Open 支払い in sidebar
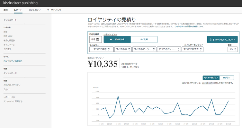Screen dimensions: 242x128 tap(6, 89)
